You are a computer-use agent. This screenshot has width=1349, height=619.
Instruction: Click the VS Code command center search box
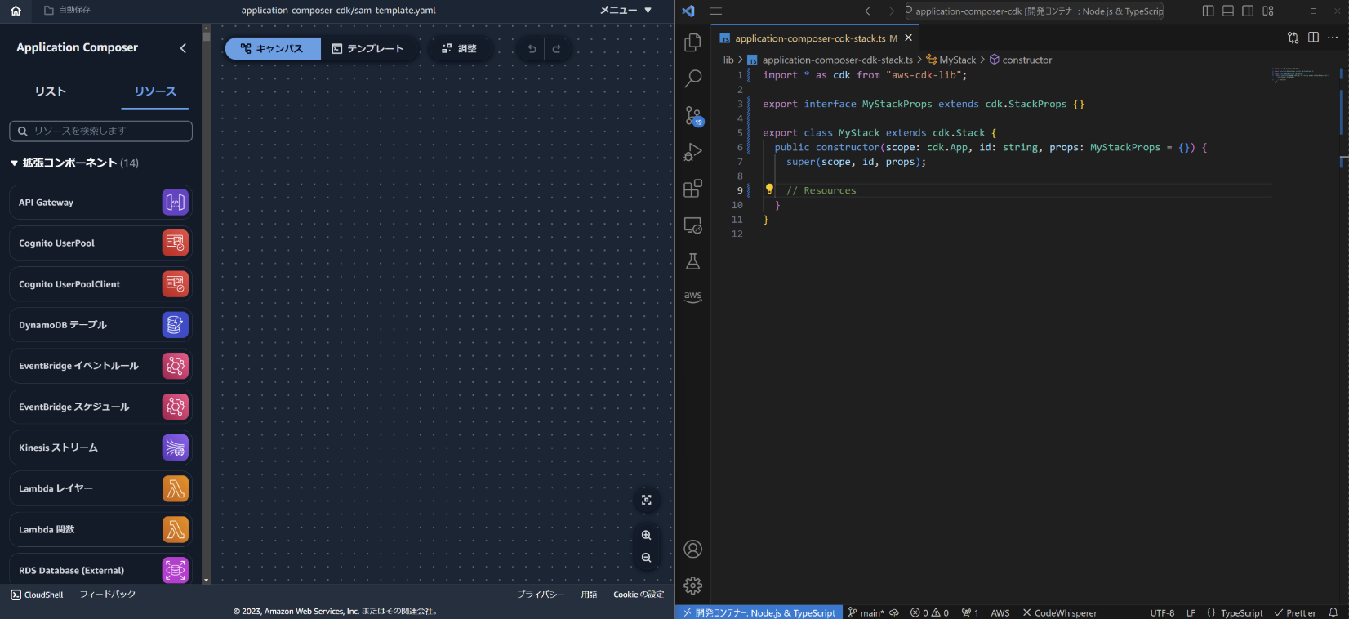[x=1034, y=11]
